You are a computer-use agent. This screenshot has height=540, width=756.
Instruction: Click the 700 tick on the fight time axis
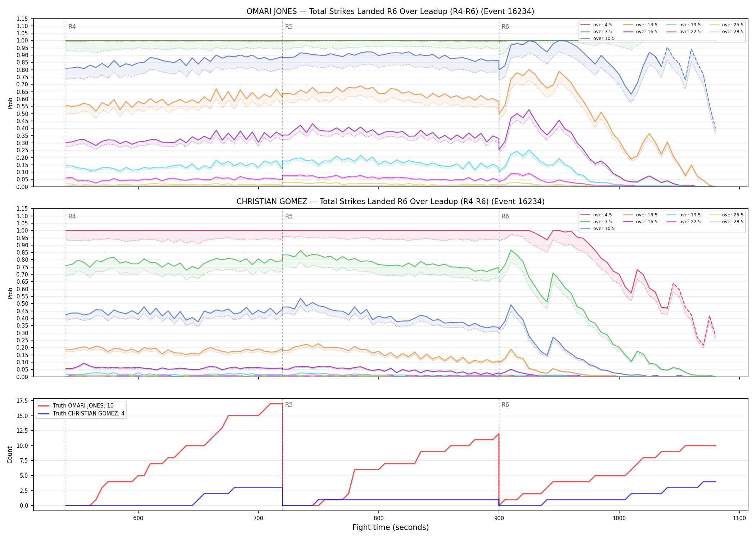tap(258, 518)
